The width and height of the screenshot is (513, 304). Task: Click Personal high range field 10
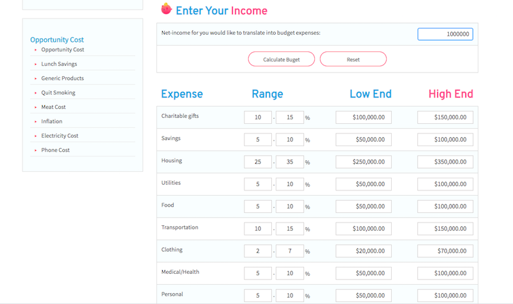click(290, 295)
